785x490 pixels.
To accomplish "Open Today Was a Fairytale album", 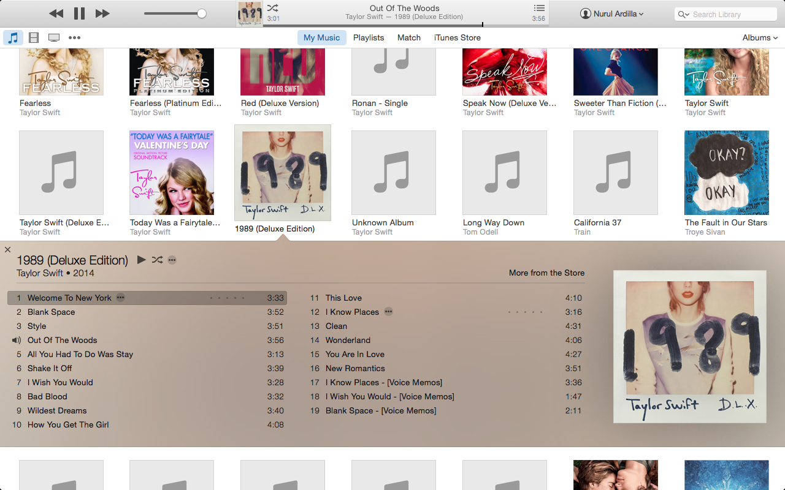I will [x=172, y=173].
